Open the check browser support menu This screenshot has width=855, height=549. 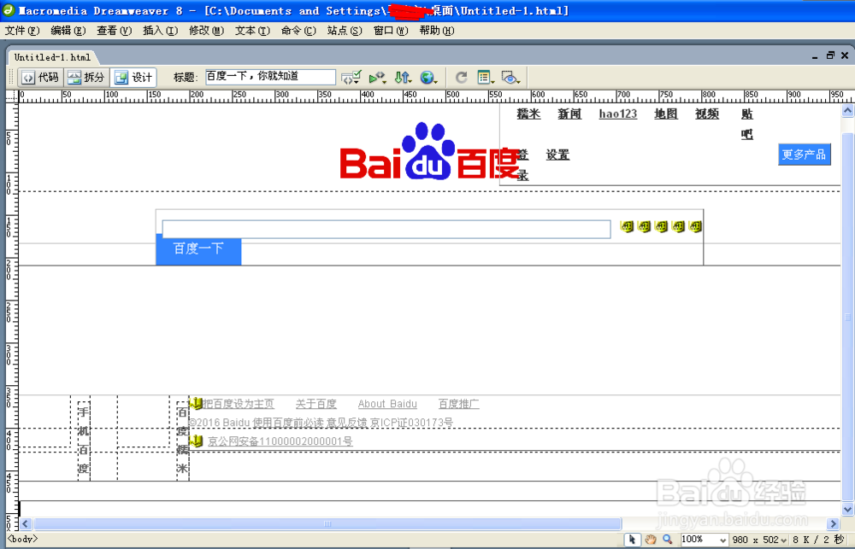click(351, 78)
